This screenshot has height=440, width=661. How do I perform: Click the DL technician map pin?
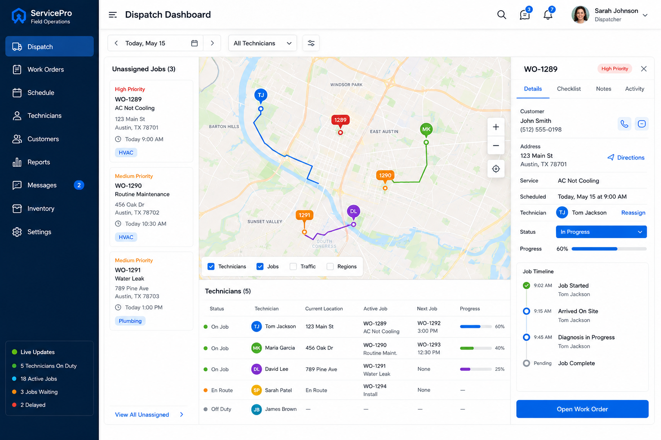point(353,212)
